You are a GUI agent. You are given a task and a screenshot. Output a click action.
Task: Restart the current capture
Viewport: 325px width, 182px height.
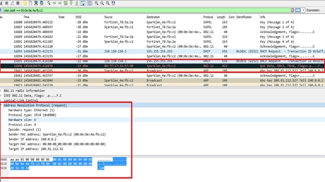[x=12, y=3]
